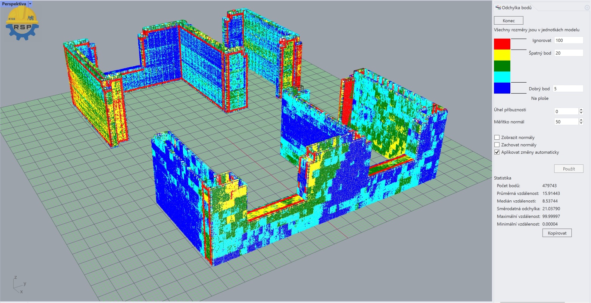Click the red color swatch

point(502,44)
